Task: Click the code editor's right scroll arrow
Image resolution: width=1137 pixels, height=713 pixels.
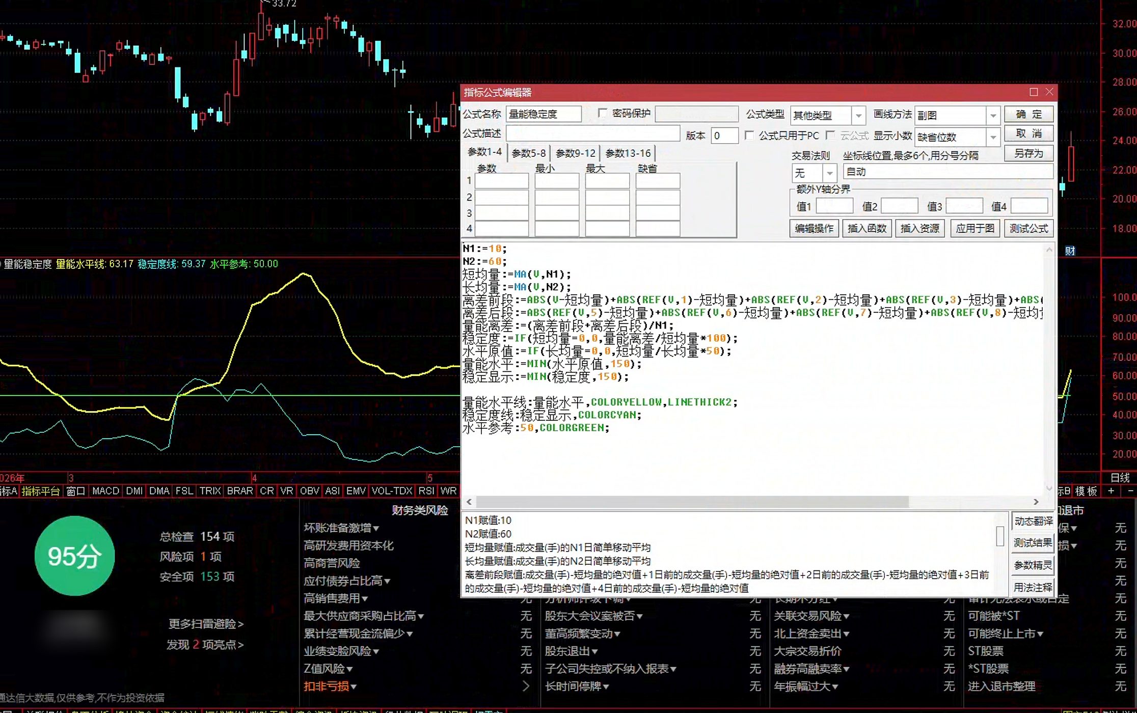Action: [1036, 502]
